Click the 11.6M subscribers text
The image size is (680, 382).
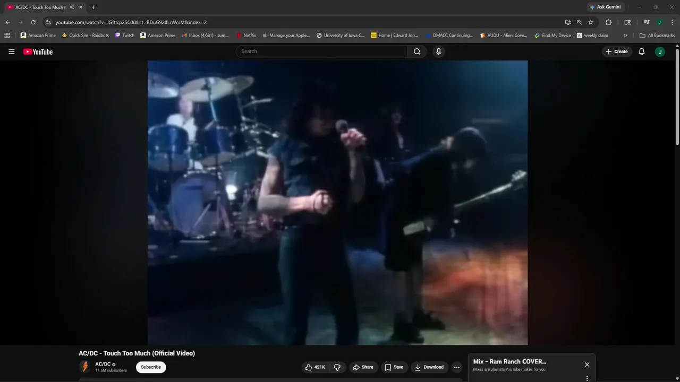[111, 370]
